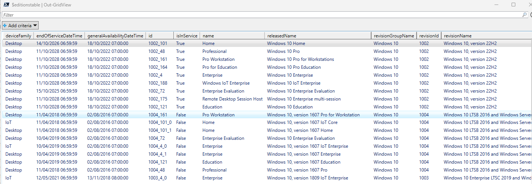Click the generalAvailabilityDateTime column header

115,36
